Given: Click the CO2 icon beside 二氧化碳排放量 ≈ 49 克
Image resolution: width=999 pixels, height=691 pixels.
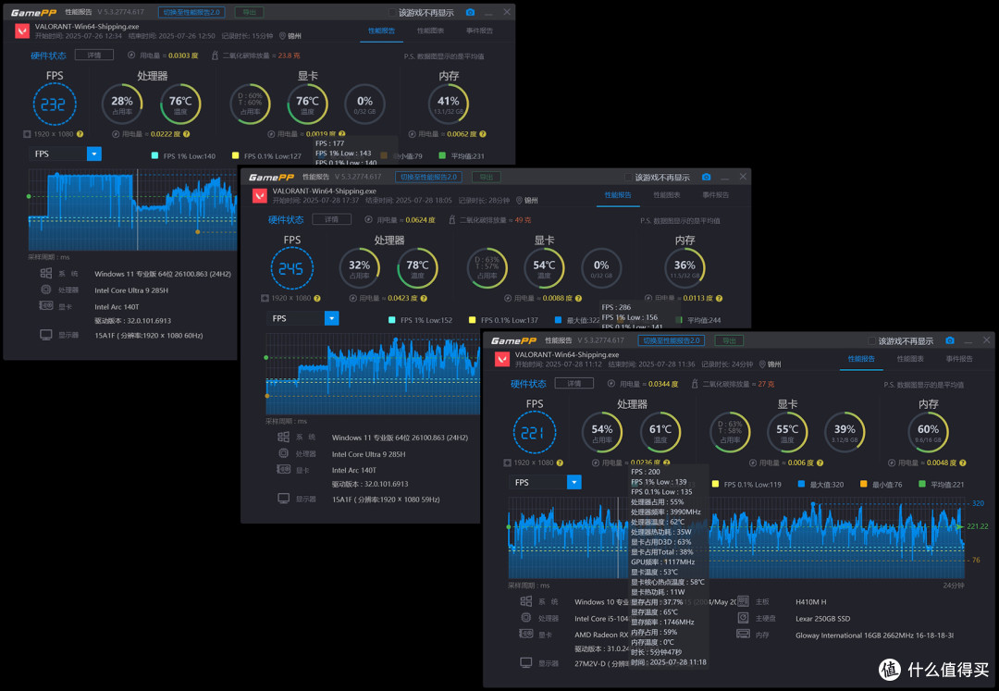Looking at the screenshot, I should pyautogui.click(x=451, y=220).
